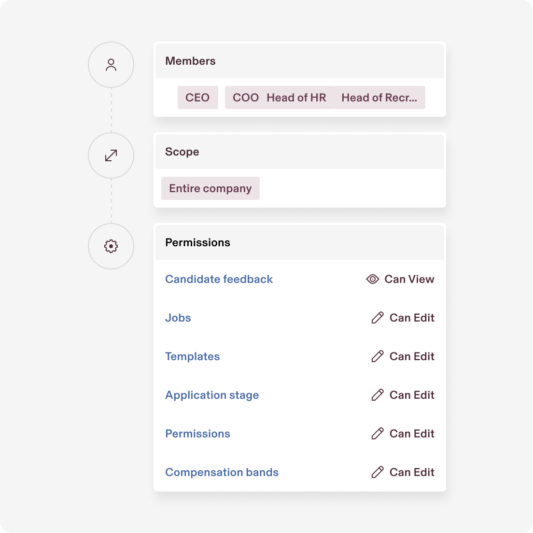Click the Templates link
The width and height of the screenshot is (533, 533).
pos(192,356)
